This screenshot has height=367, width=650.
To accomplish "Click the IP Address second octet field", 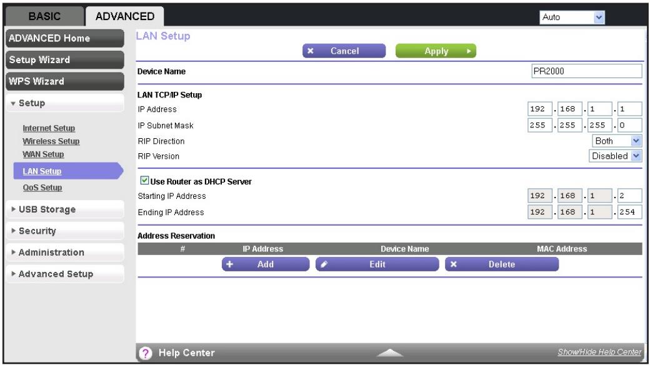I will 569,109.
